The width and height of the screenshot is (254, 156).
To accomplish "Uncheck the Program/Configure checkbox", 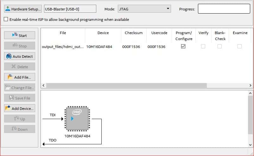I will pyautogui.click(x=183, y=46).
